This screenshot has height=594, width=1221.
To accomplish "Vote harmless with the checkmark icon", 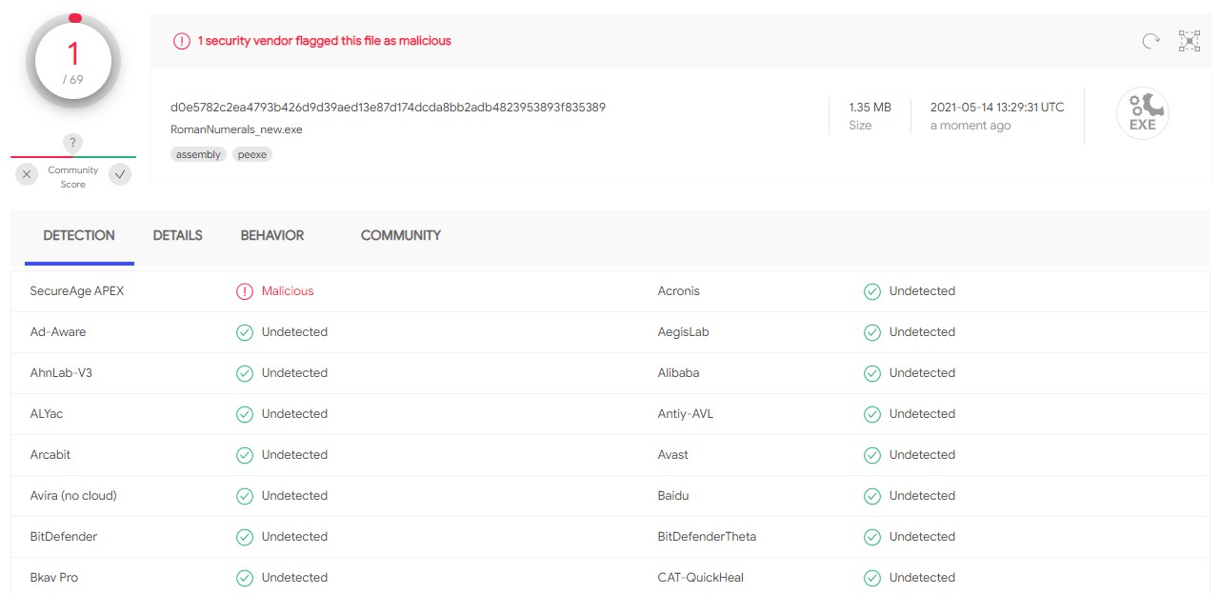I will pos(119,174).
